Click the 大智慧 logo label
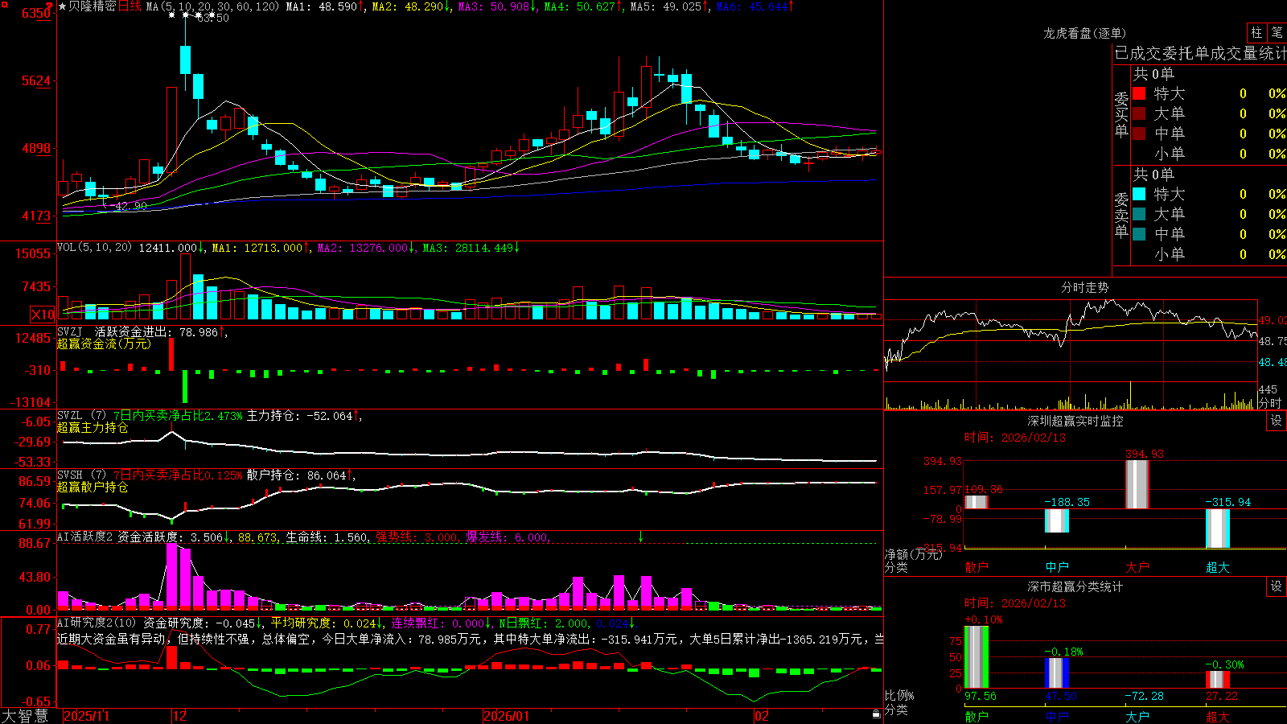 (x=26, y=716)
